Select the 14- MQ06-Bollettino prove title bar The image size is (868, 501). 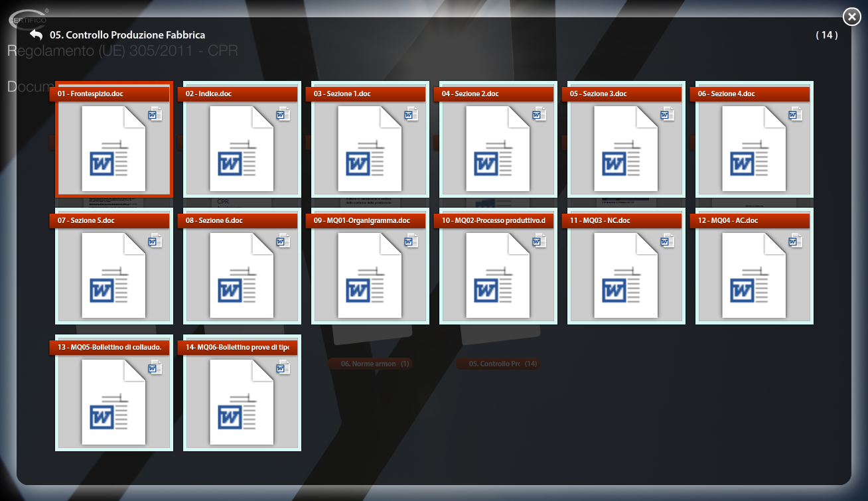coord(237,348)
